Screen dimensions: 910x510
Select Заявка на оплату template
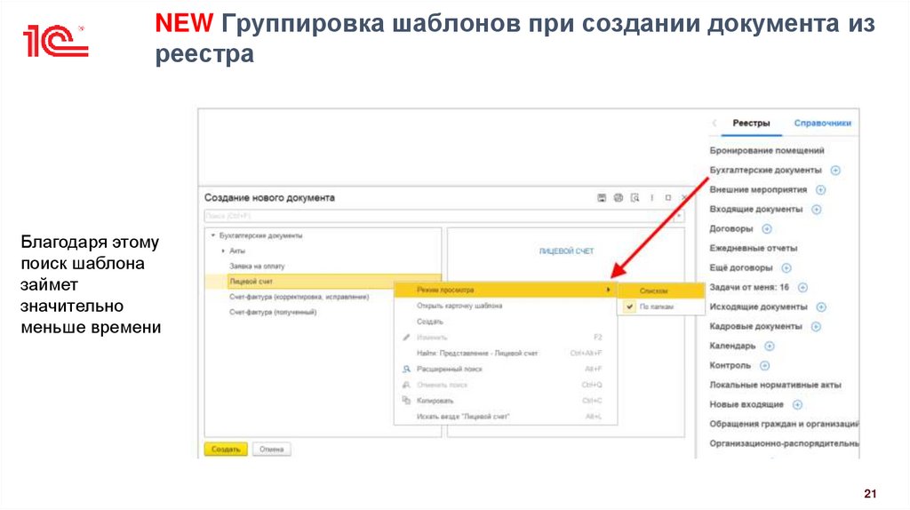coord(257,267)
